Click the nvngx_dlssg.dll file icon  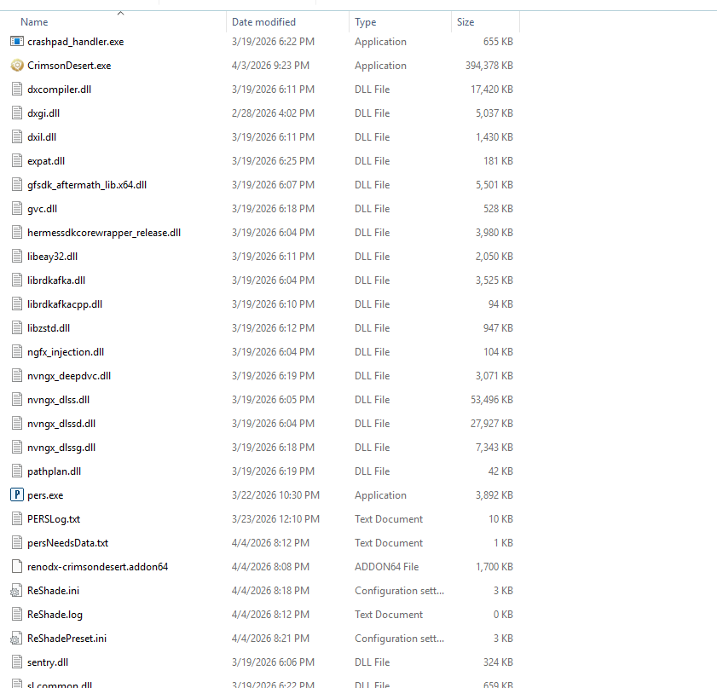point(17,447)
